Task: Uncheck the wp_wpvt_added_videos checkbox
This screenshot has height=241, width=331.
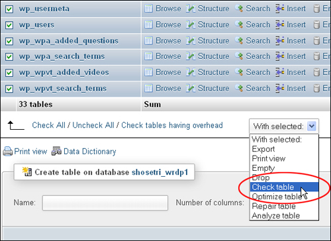Action: (9, 73)
